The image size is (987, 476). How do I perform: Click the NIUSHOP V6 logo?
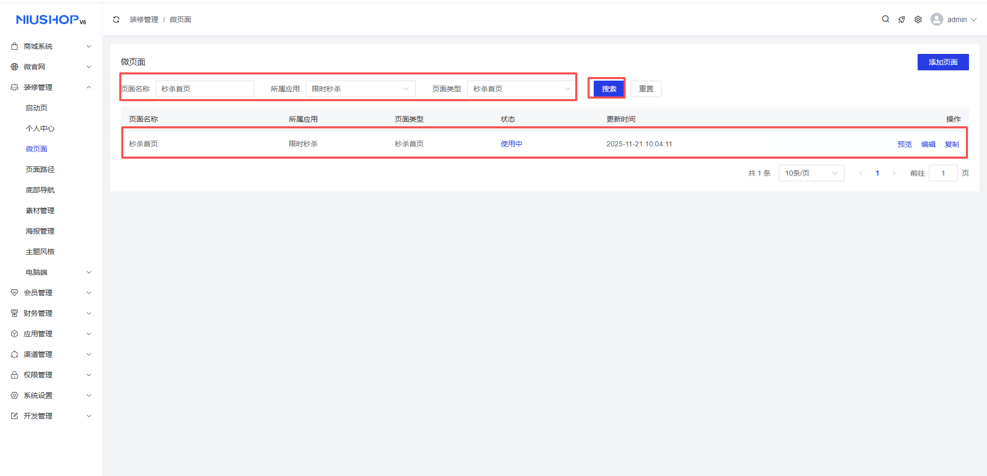[x=51, y=20]
